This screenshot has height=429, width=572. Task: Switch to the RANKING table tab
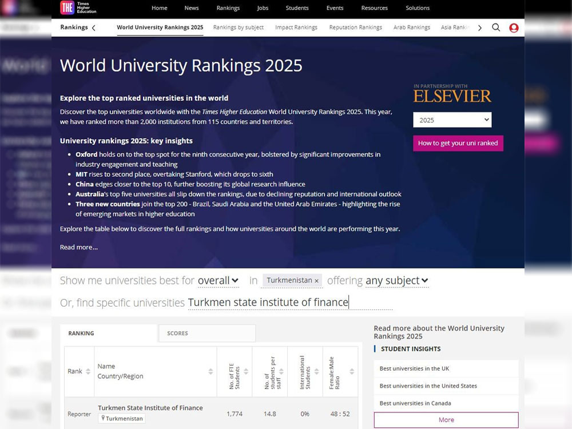109,333
